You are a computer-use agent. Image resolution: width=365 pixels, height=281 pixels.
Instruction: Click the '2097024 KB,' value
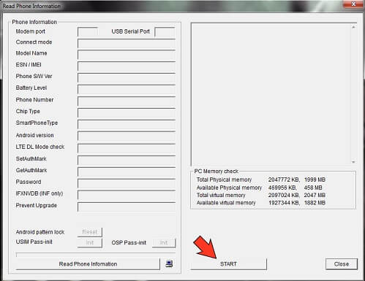coord(284,195)
